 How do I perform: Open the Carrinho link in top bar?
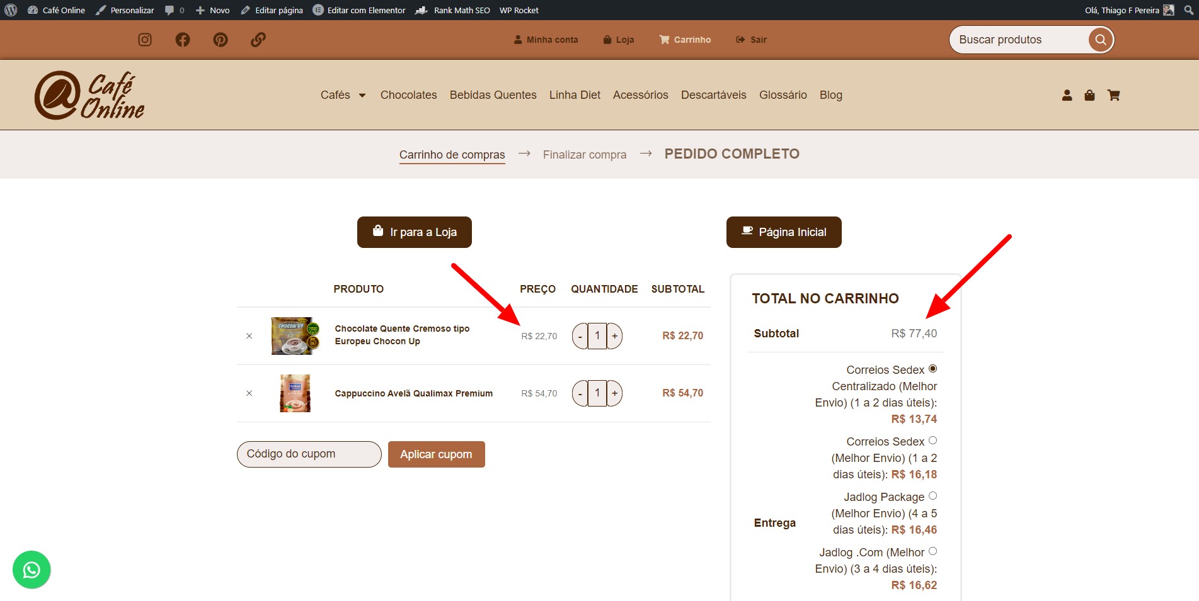[x=685, y=40]
